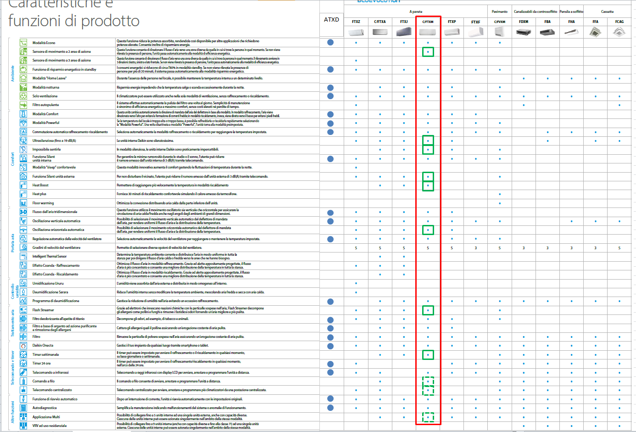Screen dimensions: 636x432
Task: Click the 'Funzione Silent unità esterna' feature name
Action: (x=53, y=176)
